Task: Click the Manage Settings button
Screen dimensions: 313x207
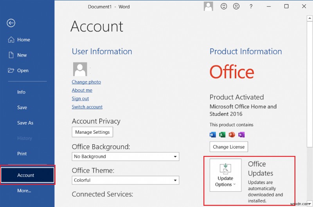Action: (92, 132)
